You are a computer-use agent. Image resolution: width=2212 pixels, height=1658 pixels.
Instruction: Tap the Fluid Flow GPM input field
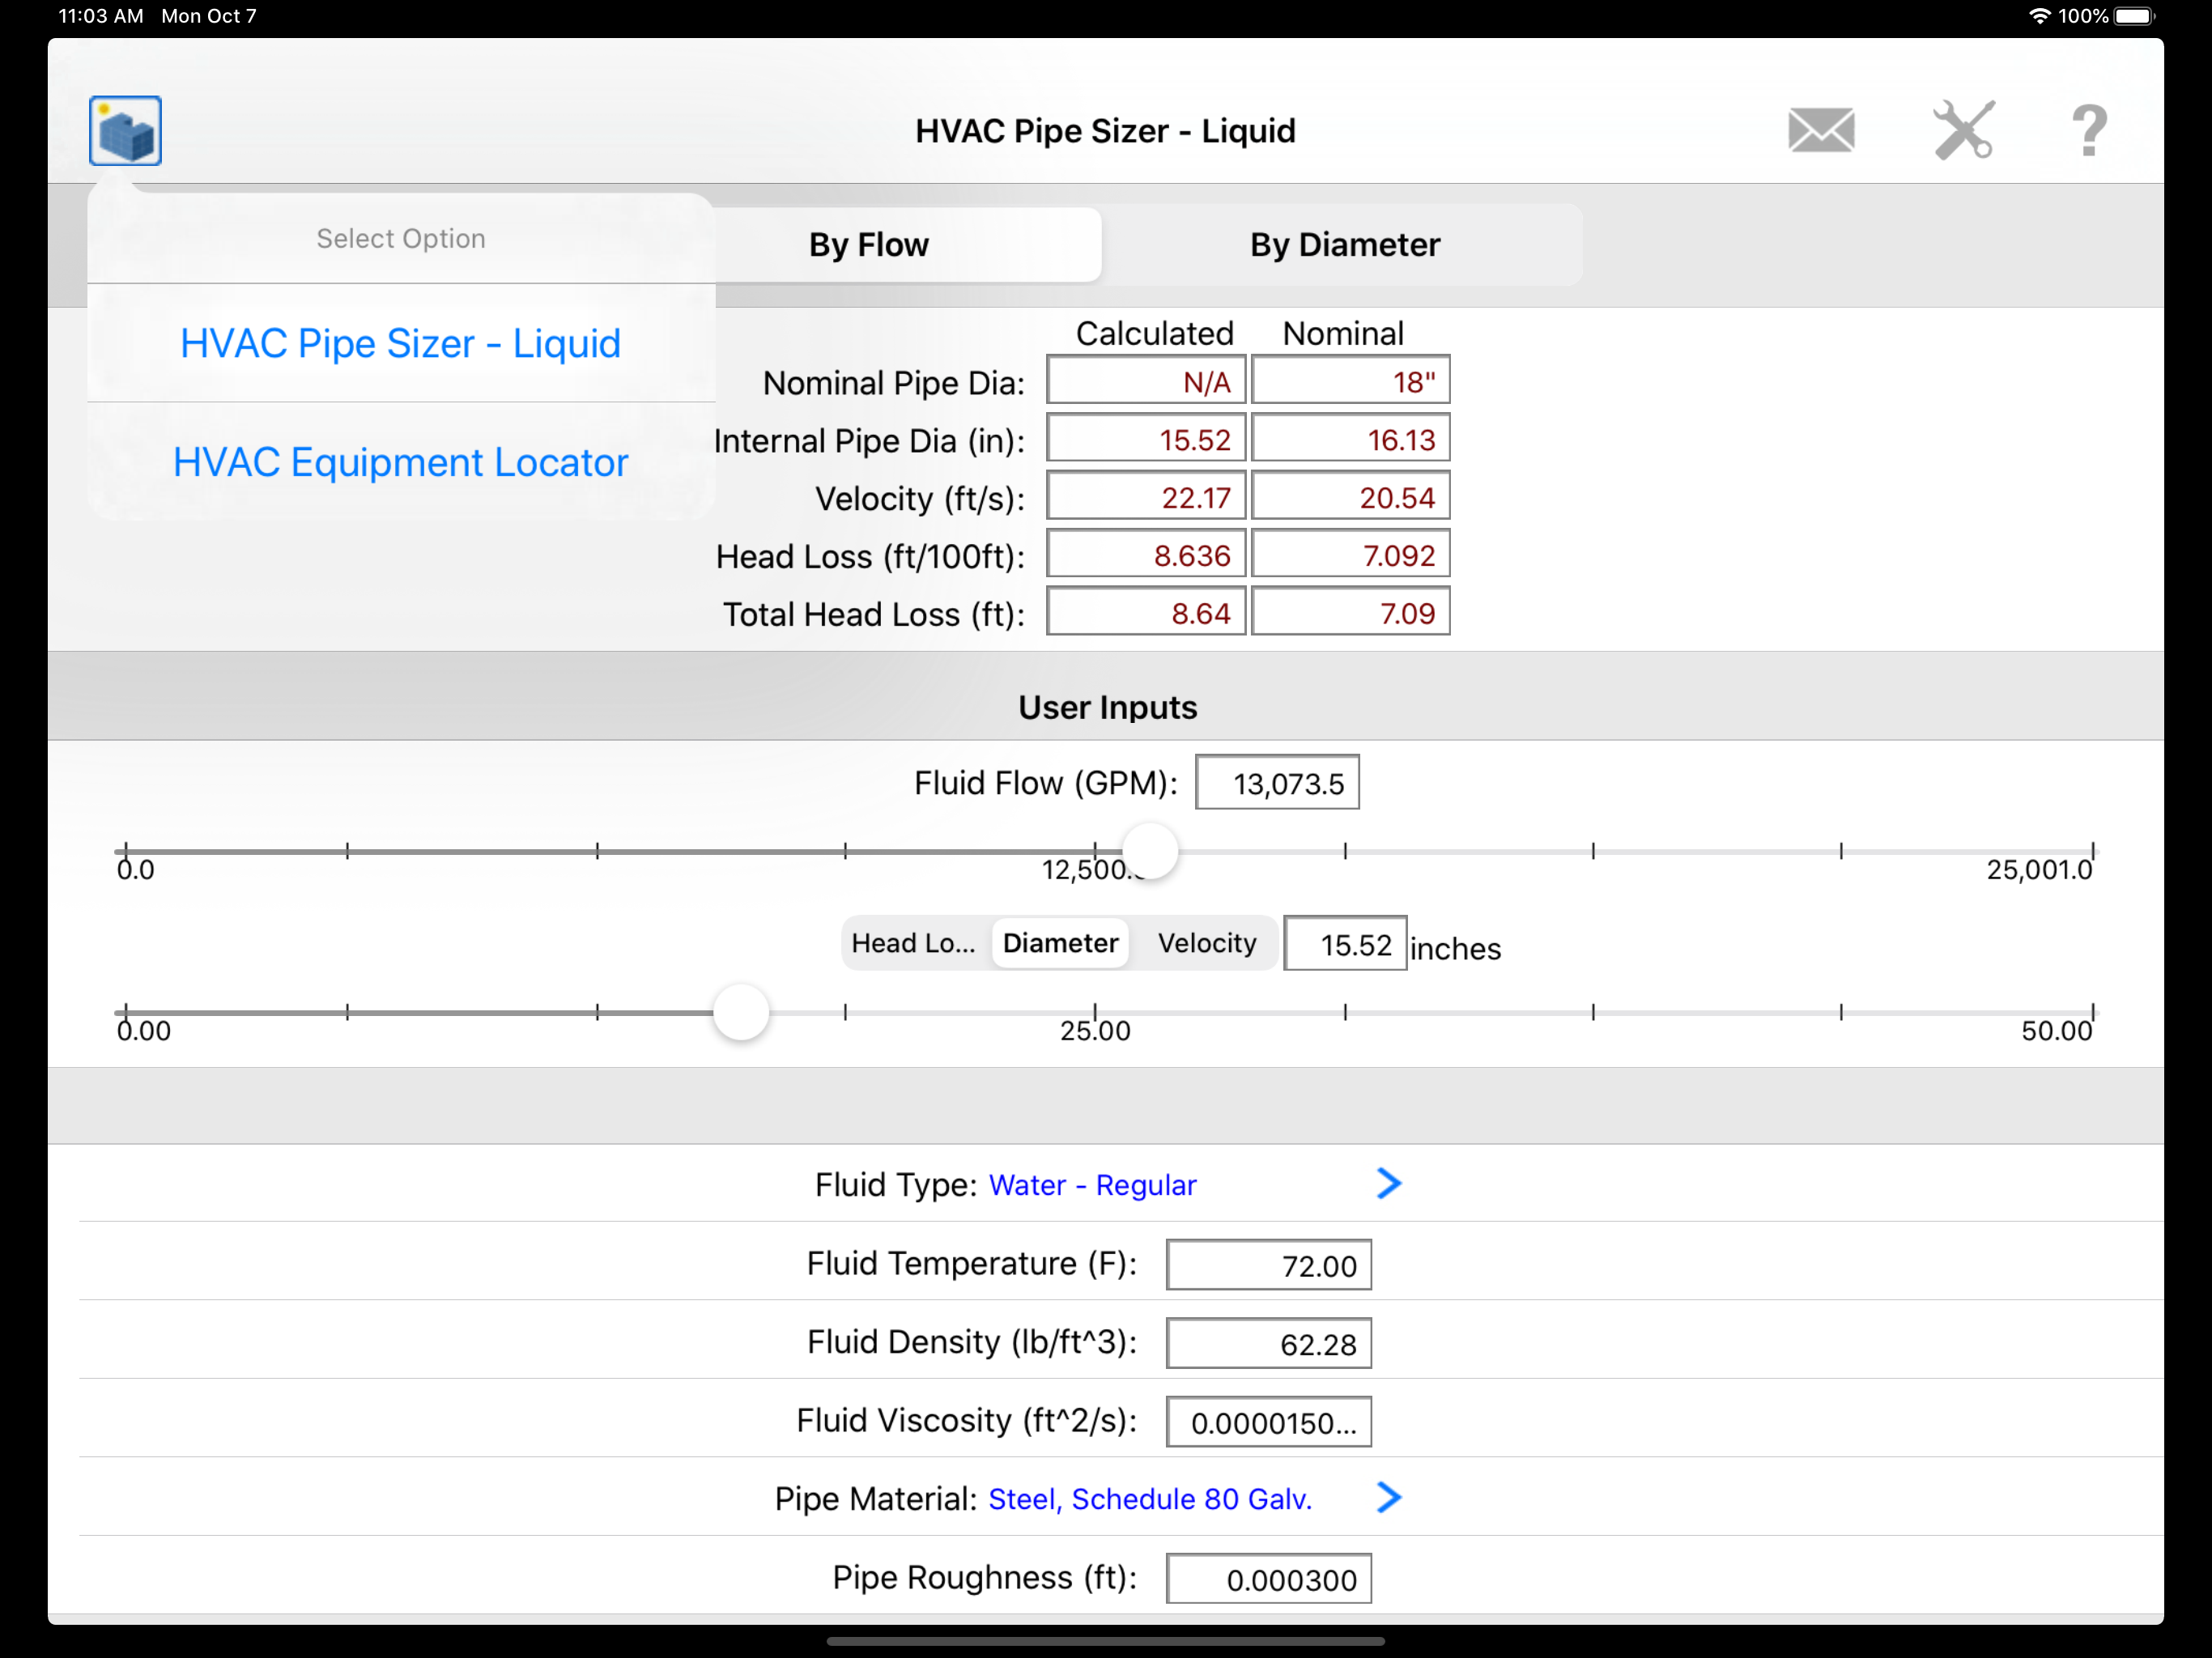1277,783
